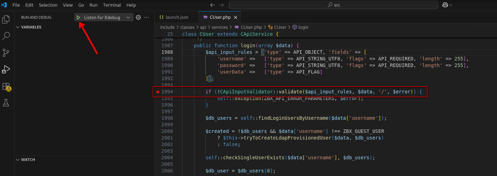This screenshot has width=497, height=176.
Task: Click the src command center search box
Action: [333, 5]
